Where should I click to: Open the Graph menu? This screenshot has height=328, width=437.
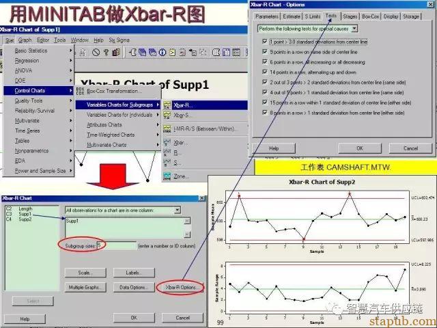click(x=25, y=40)
